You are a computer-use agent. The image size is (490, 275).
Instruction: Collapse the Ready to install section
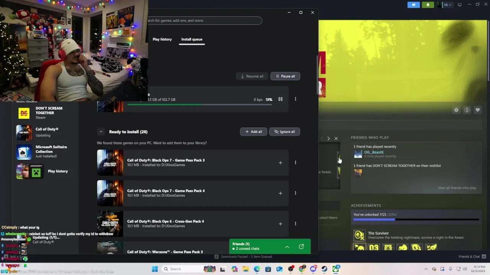click(x=101, y=132)
